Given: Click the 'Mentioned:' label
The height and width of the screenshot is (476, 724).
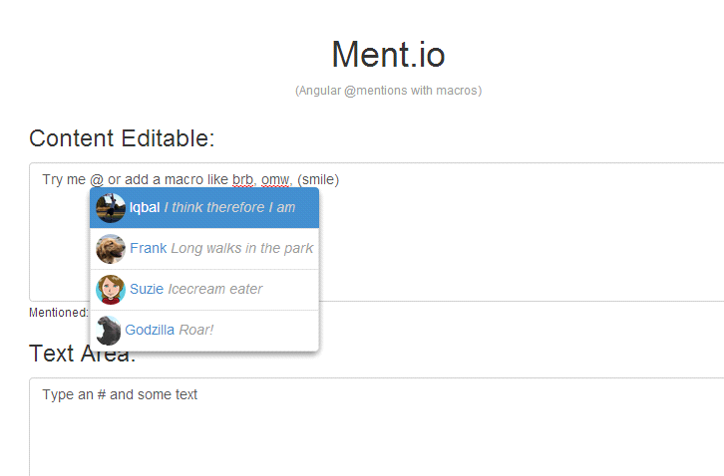Looking at the screenshot, I should point(59,313).
